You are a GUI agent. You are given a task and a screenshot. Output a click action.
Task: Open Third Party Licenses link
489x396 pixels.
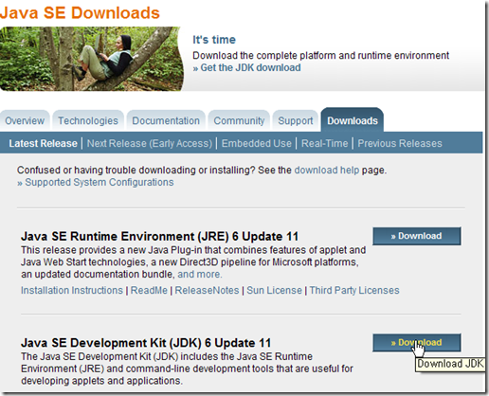(x=354, y=290)
